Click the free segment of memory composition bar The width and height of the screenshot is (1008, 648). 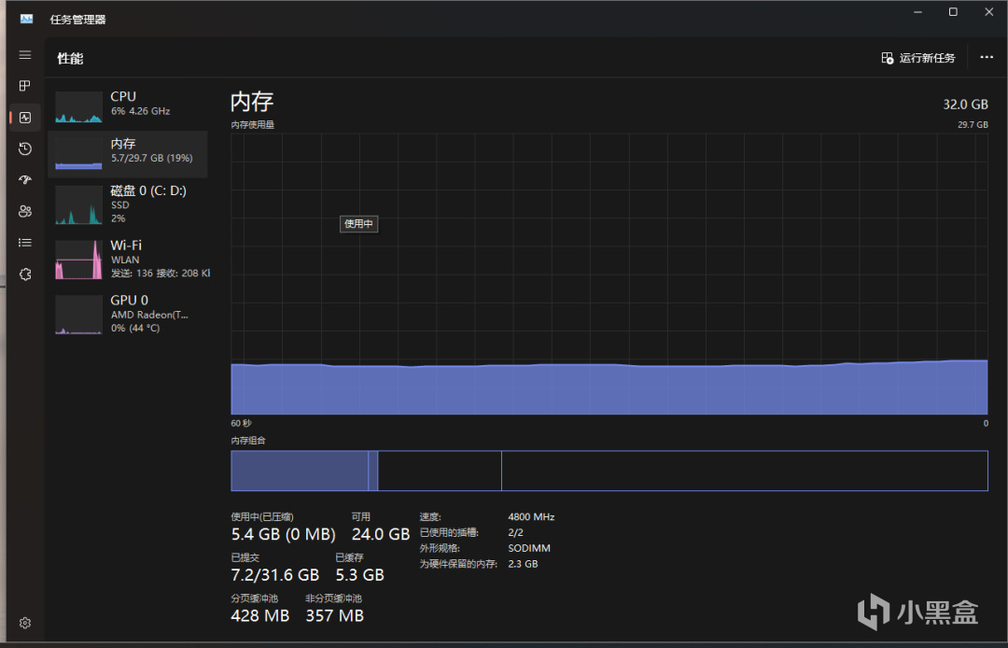(x=745, y=471)
